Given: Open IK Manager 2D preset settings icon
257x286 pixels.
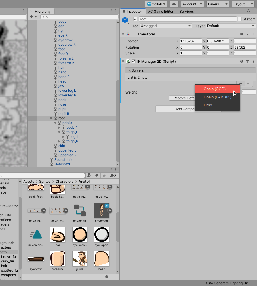Looking at the screenshot, I should coord(248,62).
